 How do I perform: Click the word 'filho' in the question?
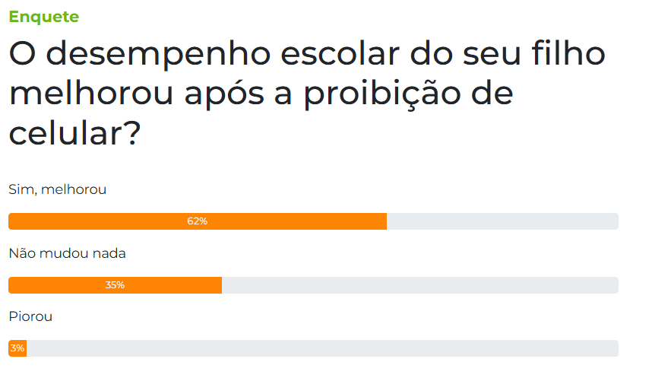(568, 54)
